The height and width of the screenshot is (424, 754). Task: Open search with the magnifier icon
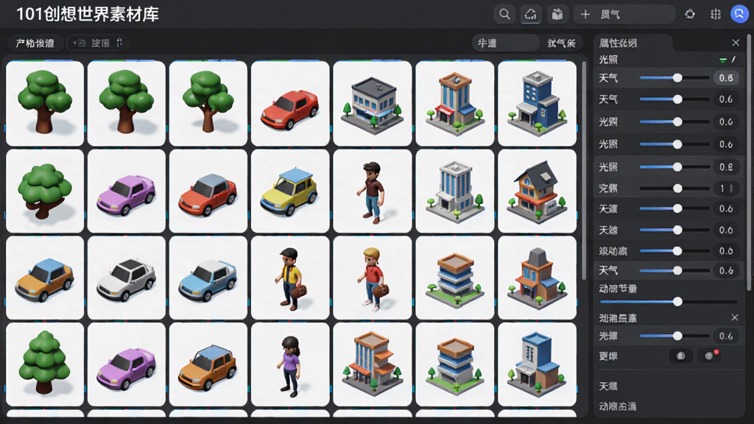[x=504, y=14]
